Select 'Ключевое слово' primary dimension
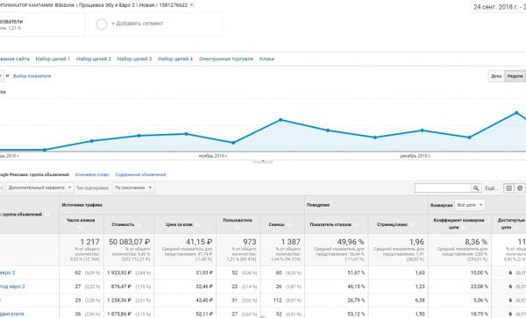The height and width of the screenshot is (318, 526). point(92,174)
